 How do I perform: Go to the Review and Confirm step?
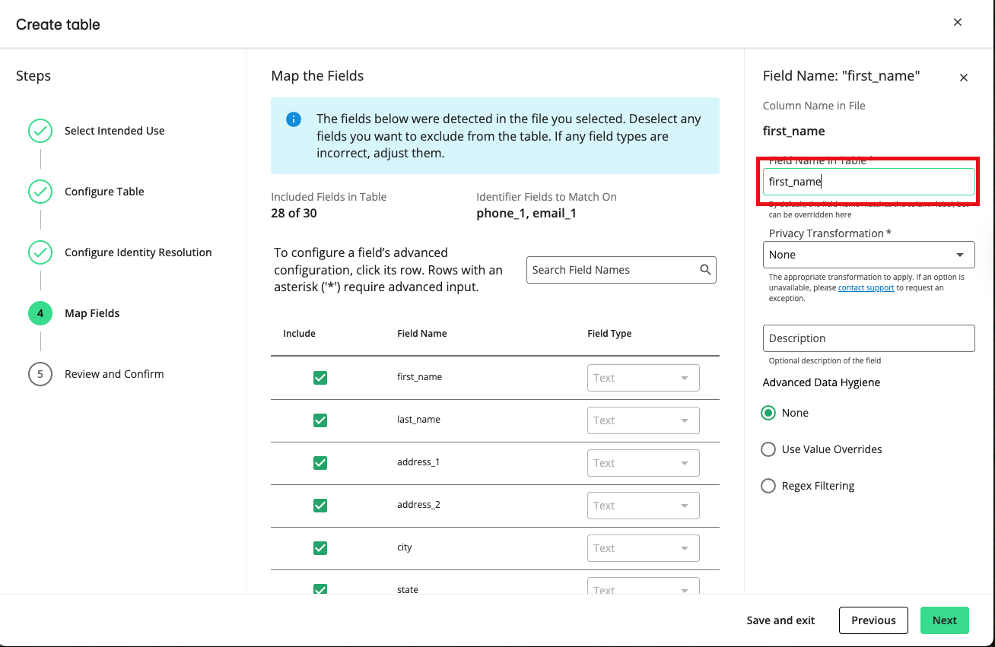click(114, 374)
